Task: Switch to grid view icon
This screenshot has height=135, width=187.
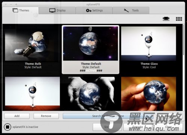Action: [x=179, y=19]
